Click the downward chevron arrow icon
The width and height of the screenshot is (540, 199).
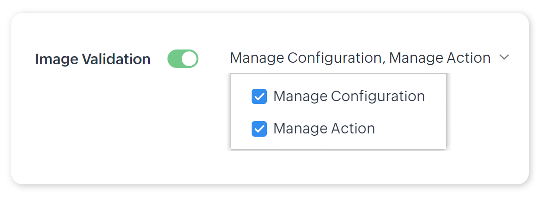[x=504, y=57]
